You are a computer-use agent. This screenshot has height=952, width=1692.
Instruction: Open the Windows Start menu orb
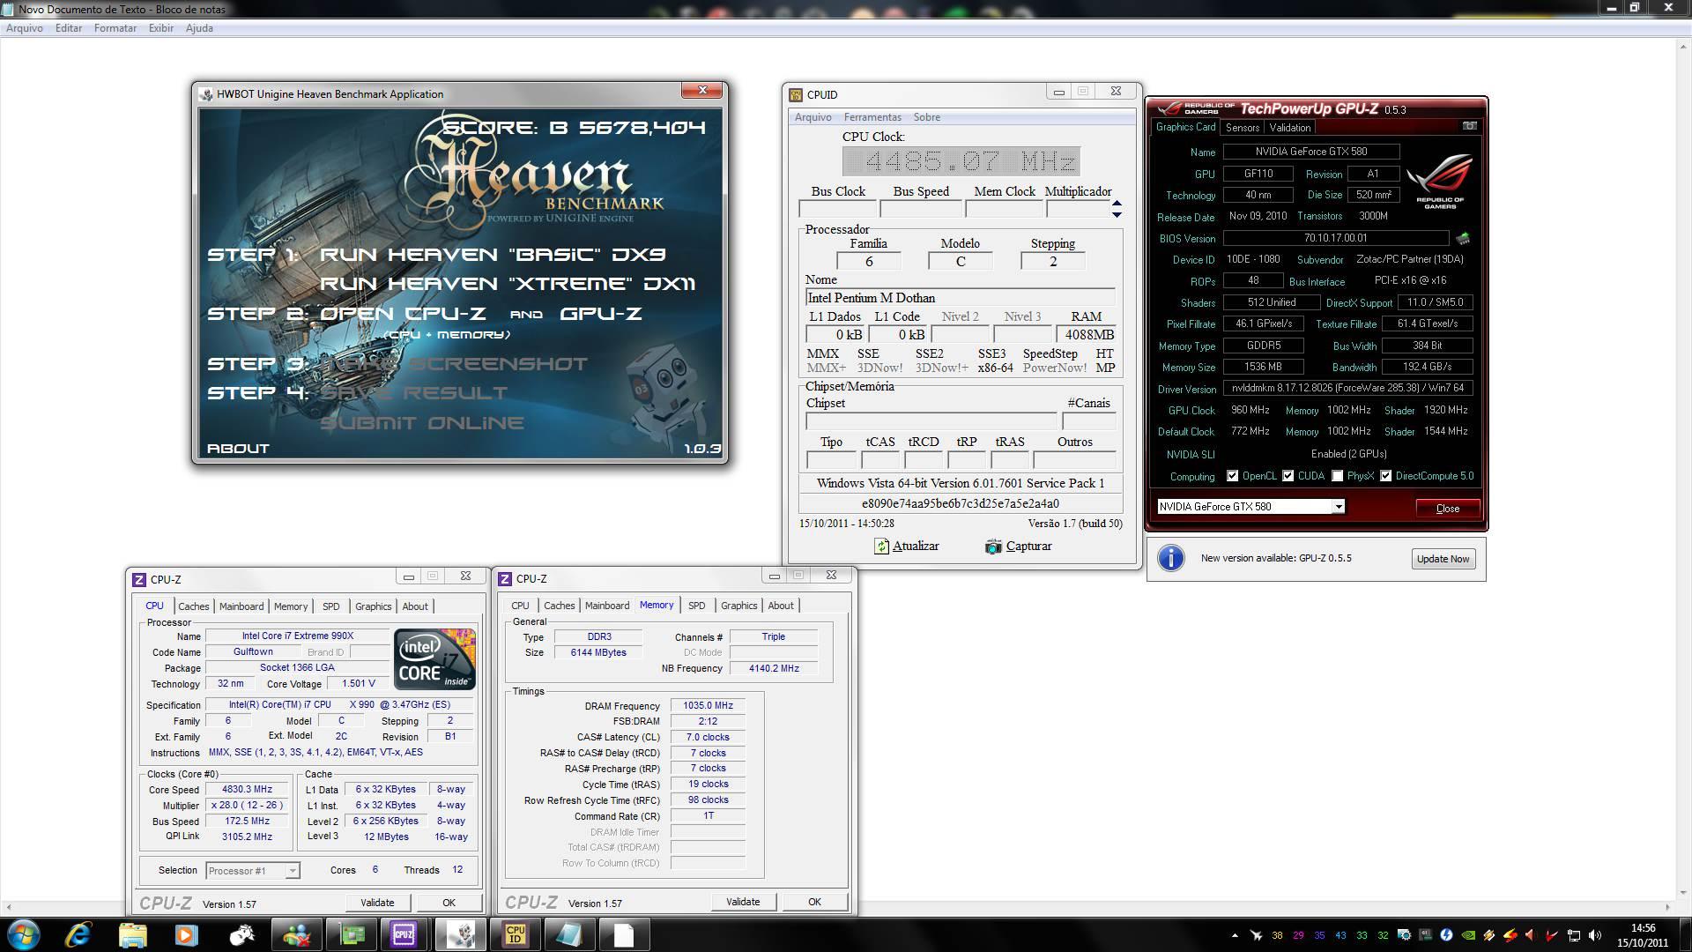click(x=22, y=934)
